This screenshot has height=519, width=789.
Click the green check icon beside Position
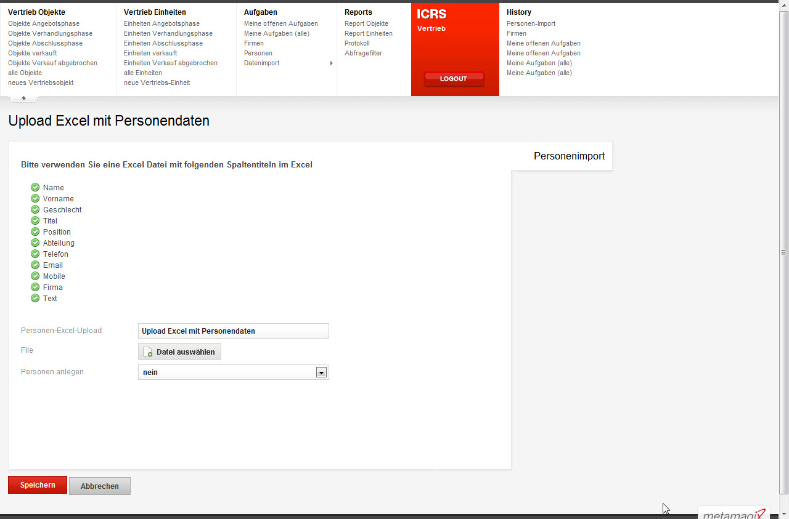[x=35, y=231]
